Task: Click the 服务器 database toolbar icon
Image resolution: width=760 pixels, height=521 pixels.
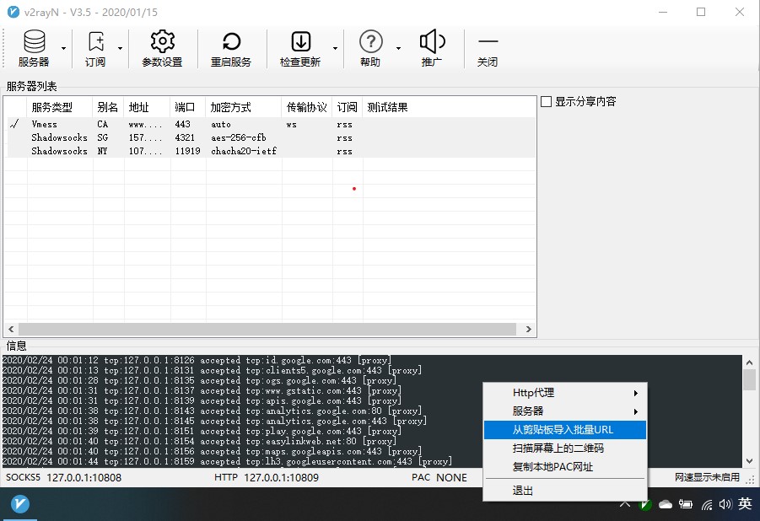Action: click(x=34, y=42)
